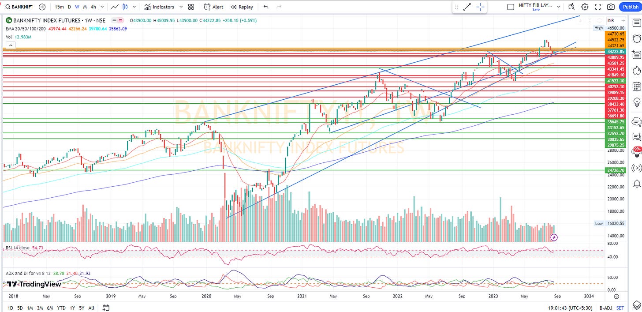
Task: Open symbol search for BANKNIFTY
Action: [x=19, y=7]
